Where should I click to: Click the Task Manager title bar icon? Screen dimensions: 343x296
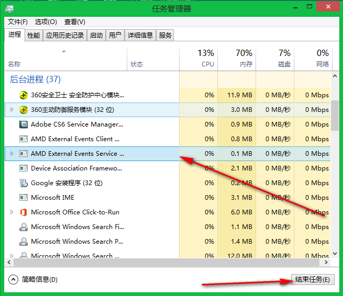[9, 9]
